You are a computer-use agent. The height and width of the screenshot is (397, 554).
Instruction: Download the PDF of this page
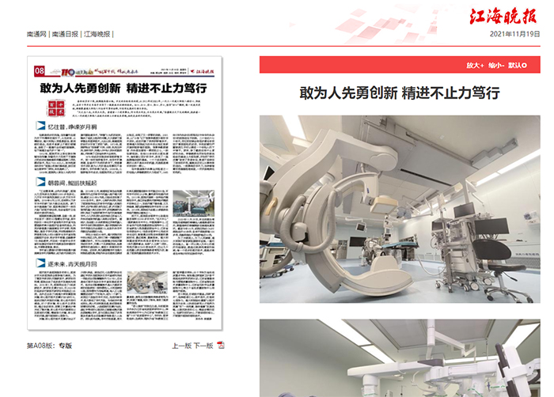tap(221, 346)
